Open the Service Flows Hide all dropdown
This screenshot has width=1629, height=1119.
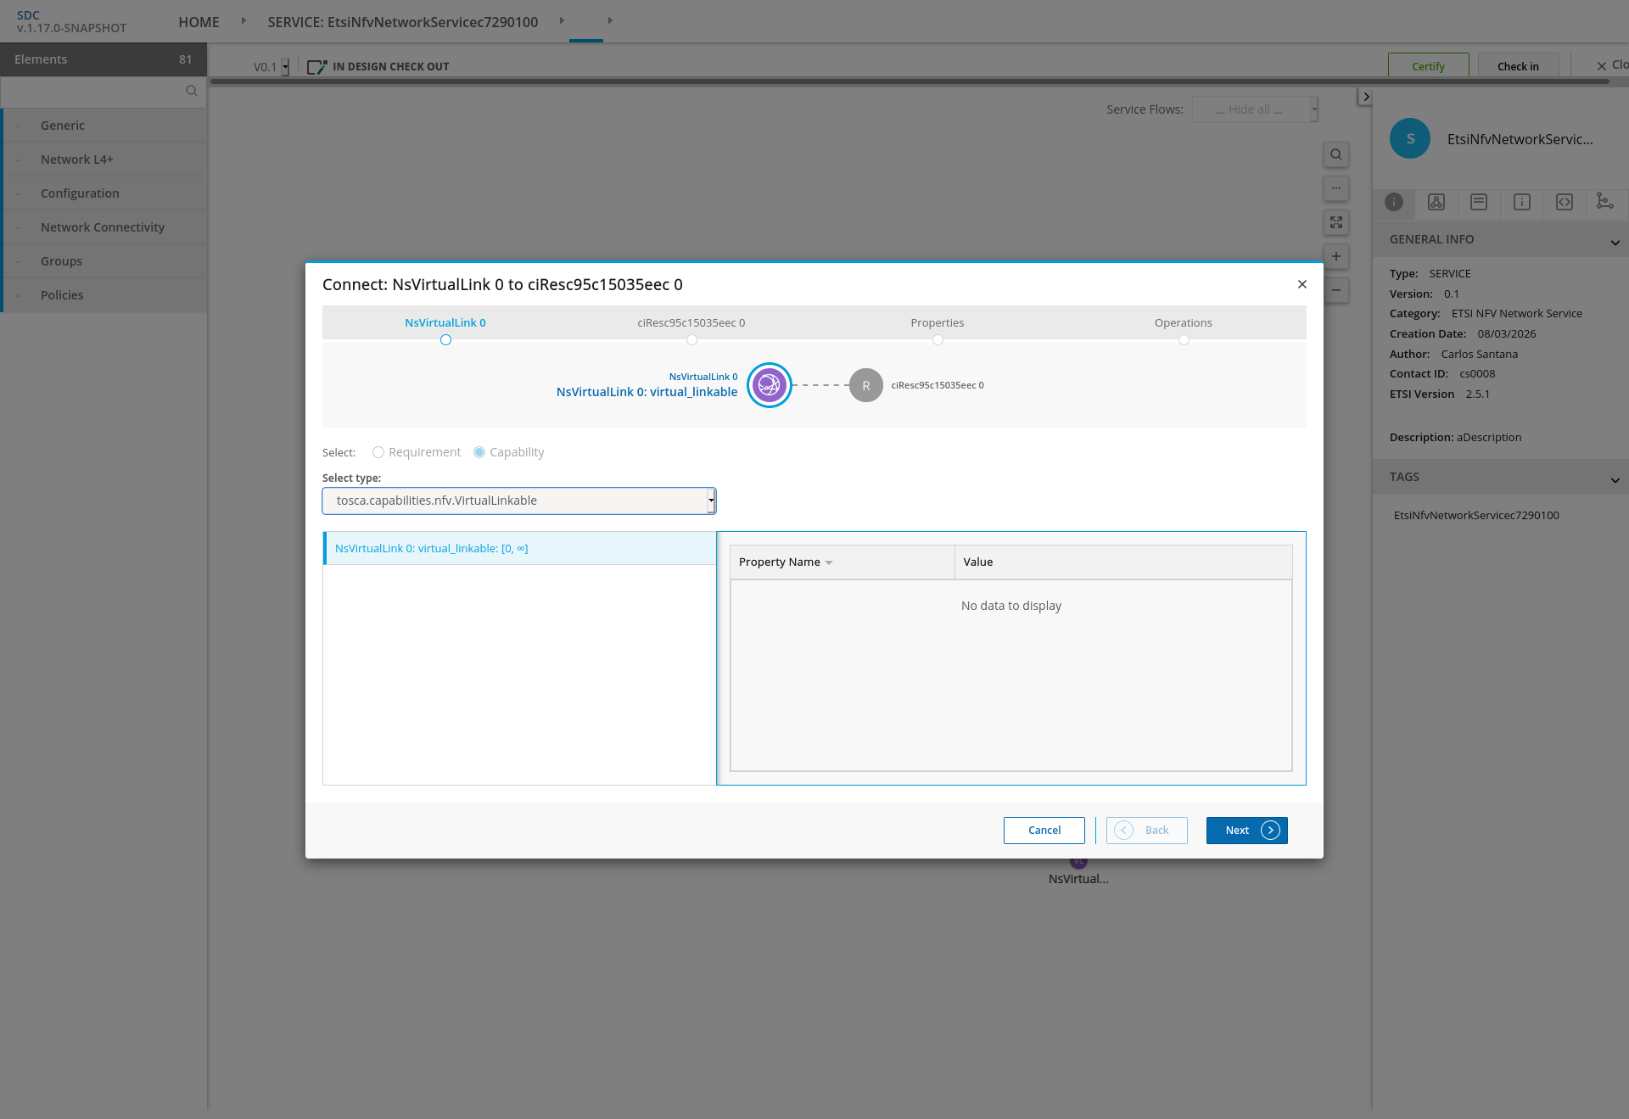pyautogui.click(x=1255, y=109)
